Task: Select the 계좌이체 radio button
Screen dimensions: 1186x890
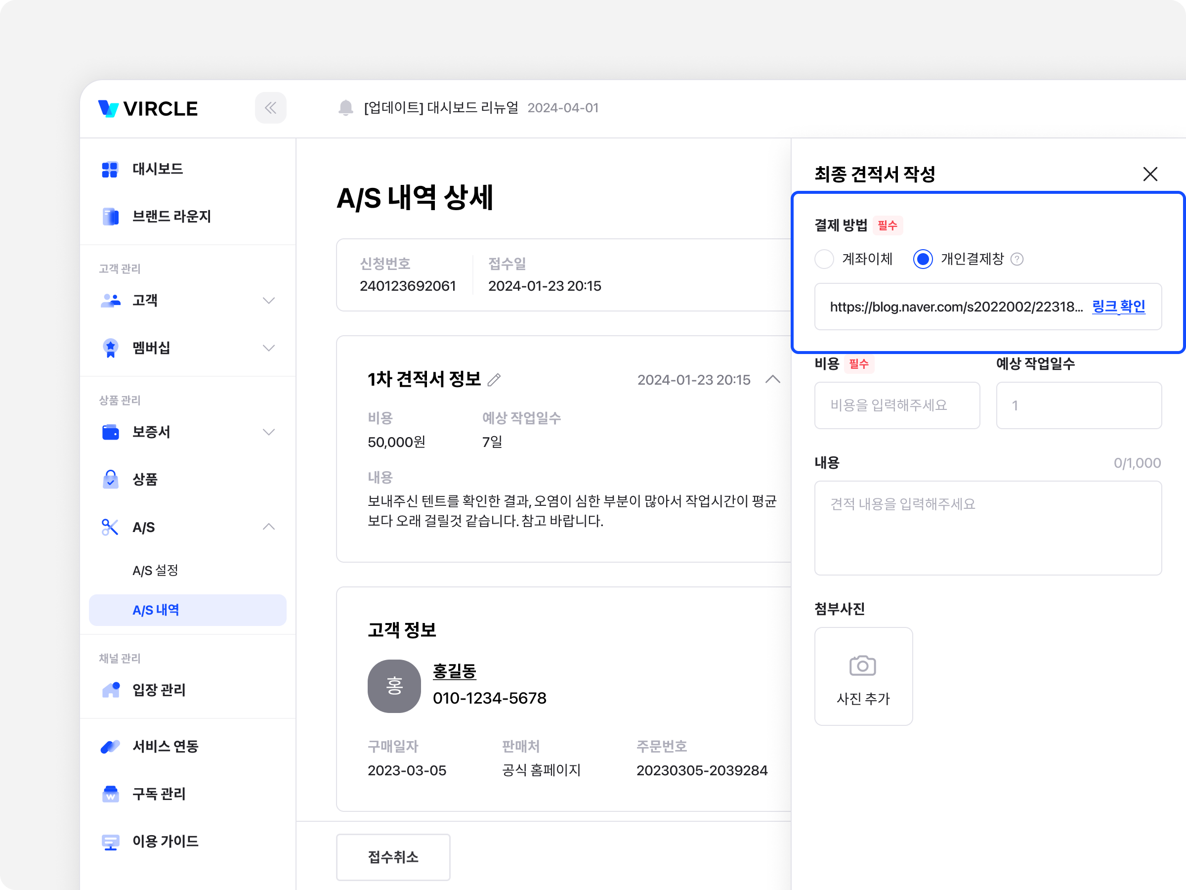Action: pyautogui.click(x=824, y=259)
